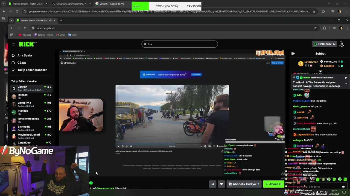Image resolution: width=350 pixels, height=196 pixels.
Task: Bookmark the kick.com/jahrein page
Action: pyautogui.click(x=315, y=28)
